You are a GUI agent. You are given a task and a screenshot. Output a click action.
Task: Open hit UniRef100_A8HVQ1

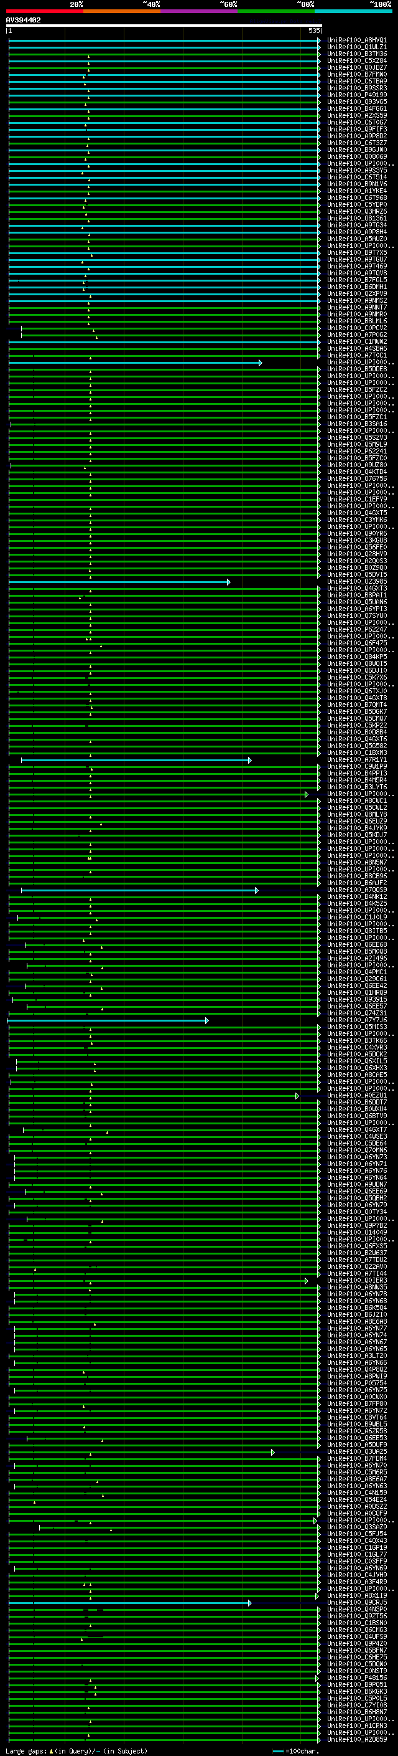tap(356, 40)
